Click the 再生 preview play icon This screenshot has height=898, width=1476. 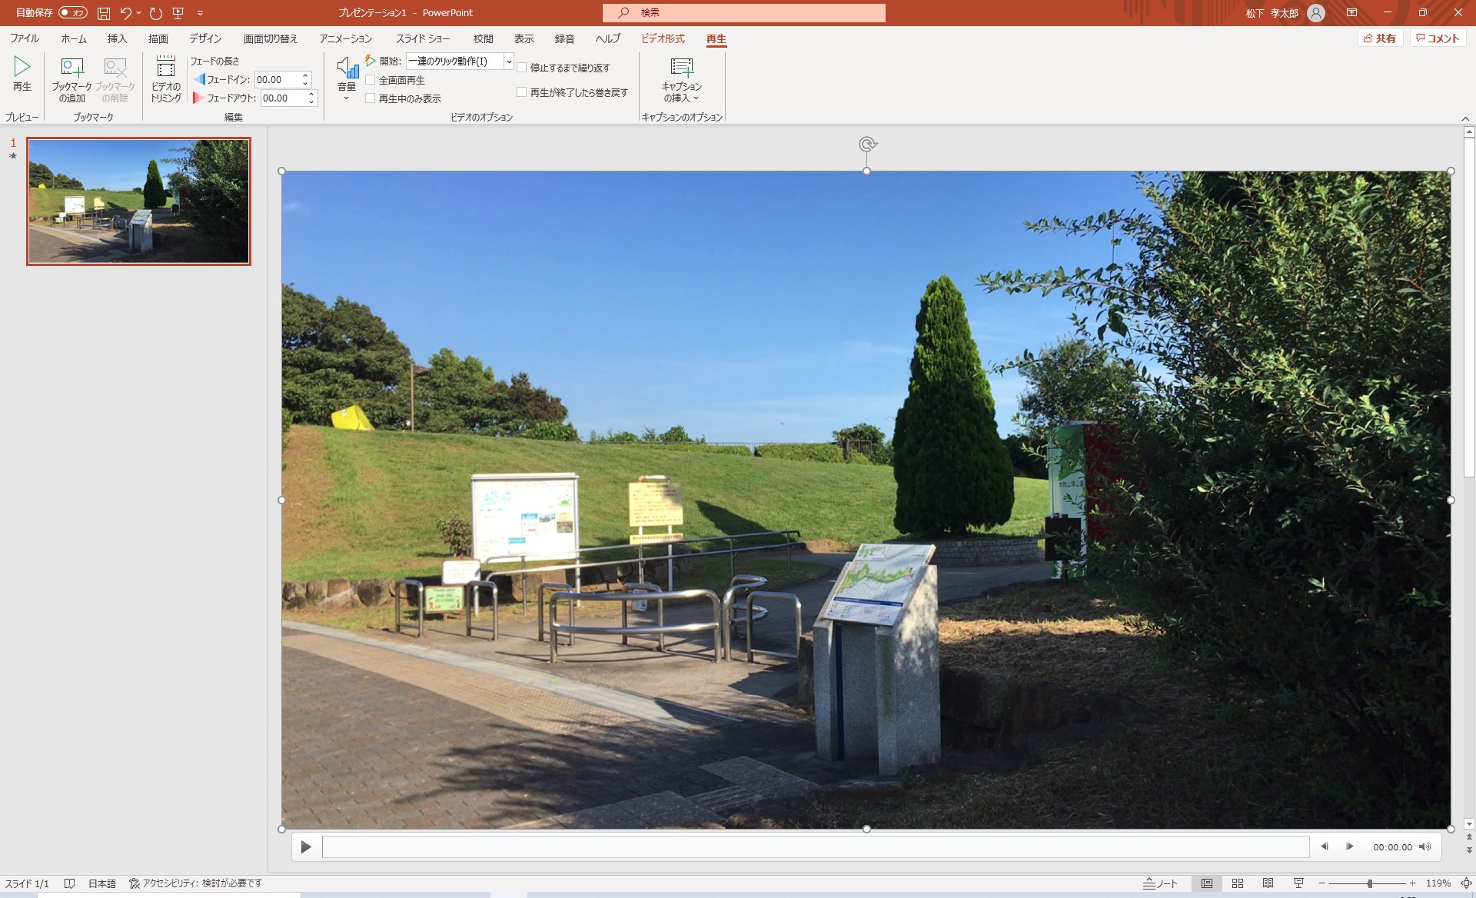[22, 68]
